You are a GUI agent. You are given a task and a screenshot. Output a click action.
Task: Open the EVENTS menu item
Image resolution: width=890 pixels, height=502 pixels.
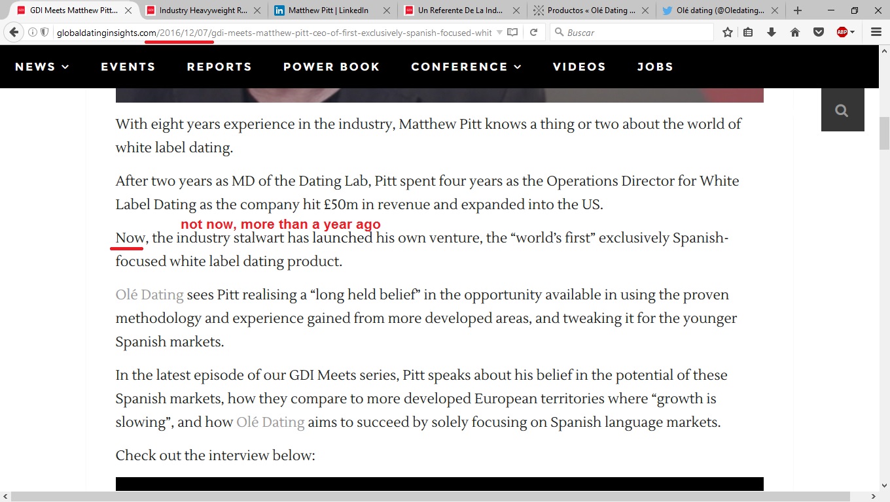128,67
